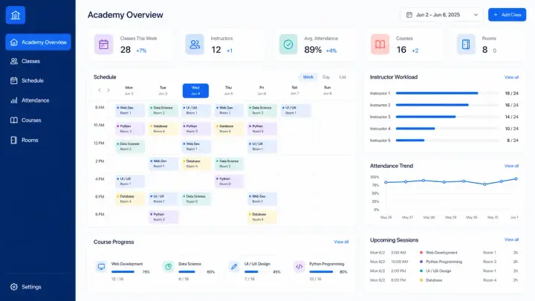Open Tuesday 8 AM Data Science class
535x301 pixels.
(x=163, y=111)
